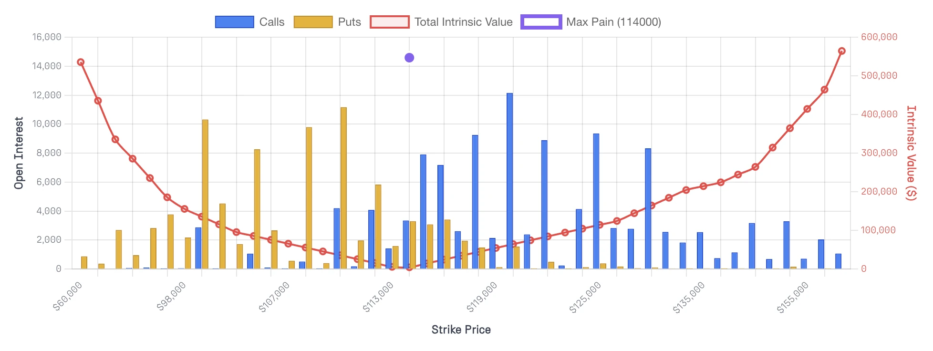Image resolution: width=933 pixels, height=351 pixels.
Task: Select the leftmost red intrinsic value point
Action: tap(81, 62)
